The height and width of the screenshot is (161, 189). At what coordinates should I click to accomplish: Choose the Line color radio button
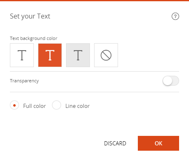point(57,105)
